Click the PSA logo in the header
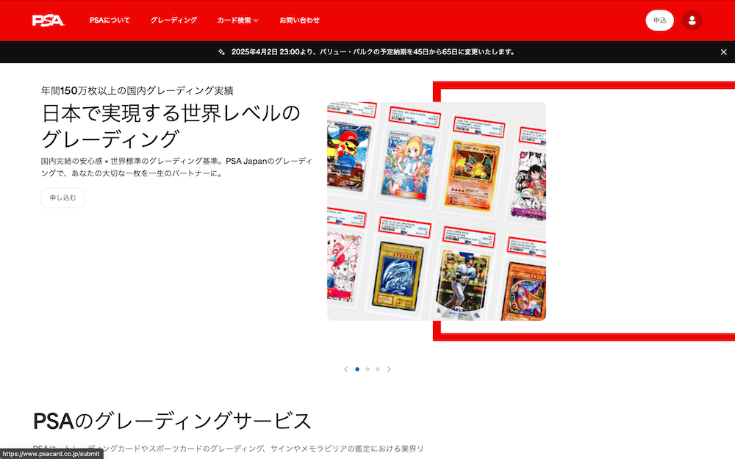Viewport: 735px width, 459px height. [48, 21]
